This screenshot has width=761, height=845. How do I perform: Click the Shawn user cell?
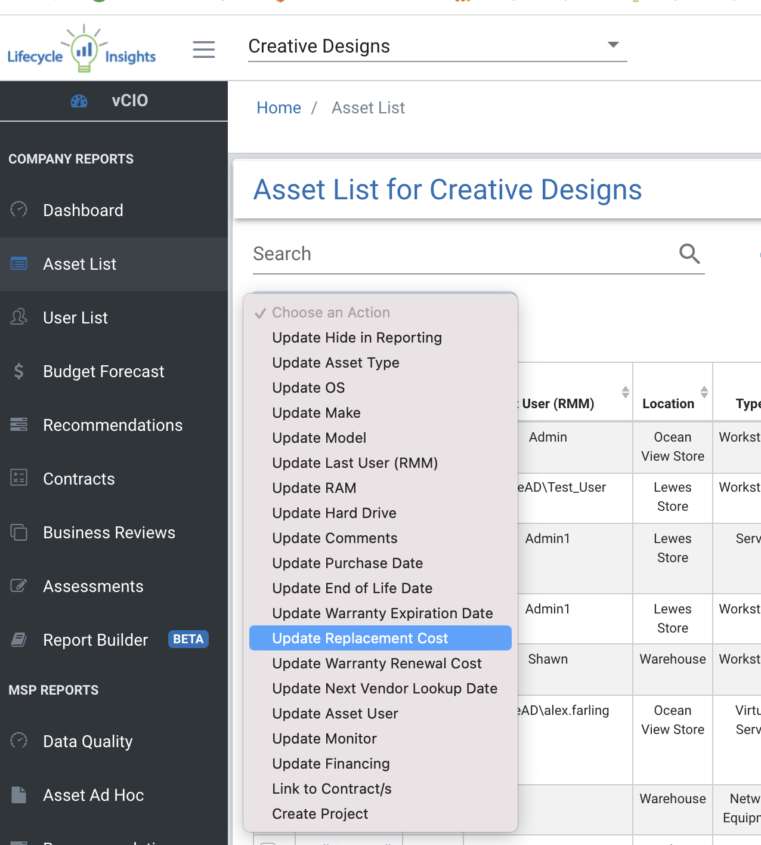coord(548,659)
